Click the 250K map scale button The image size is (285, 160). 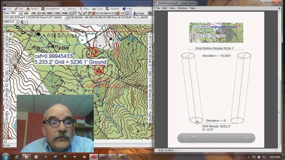click(64, 13)
